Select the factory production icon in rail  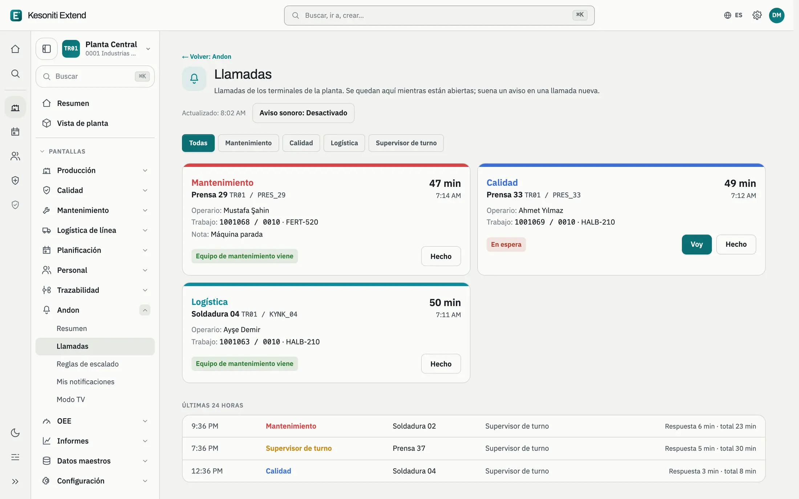(15, 107)
